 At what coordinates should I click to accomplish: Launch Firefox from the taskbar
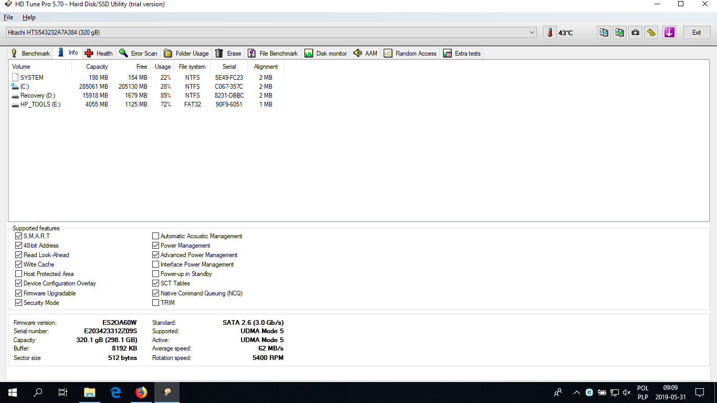point(141,393)
